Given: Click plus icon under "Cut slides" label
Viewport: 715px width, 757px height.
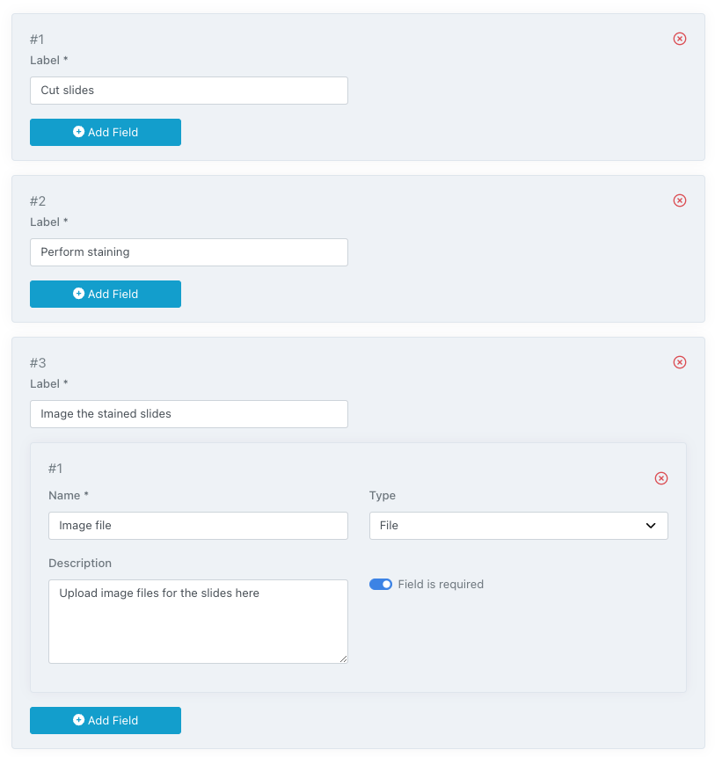Looking at the screenshot, I should pyautogui.click(x=78, y=132).
